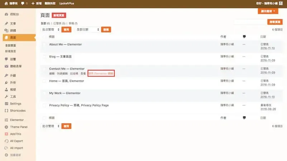Sort by 標題 column header at top
This screenshot has height=161, width=287.
coord(52,37)
